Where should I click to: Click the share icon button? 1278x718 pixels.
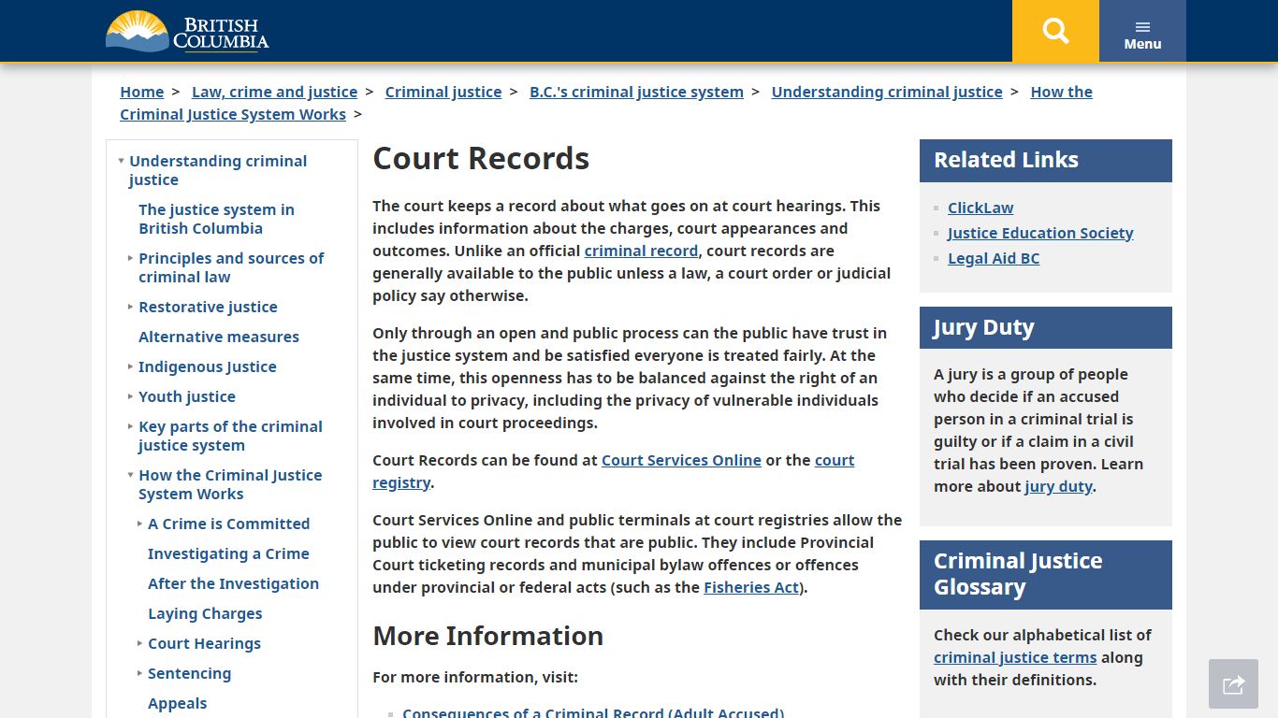pos(1233,684)
